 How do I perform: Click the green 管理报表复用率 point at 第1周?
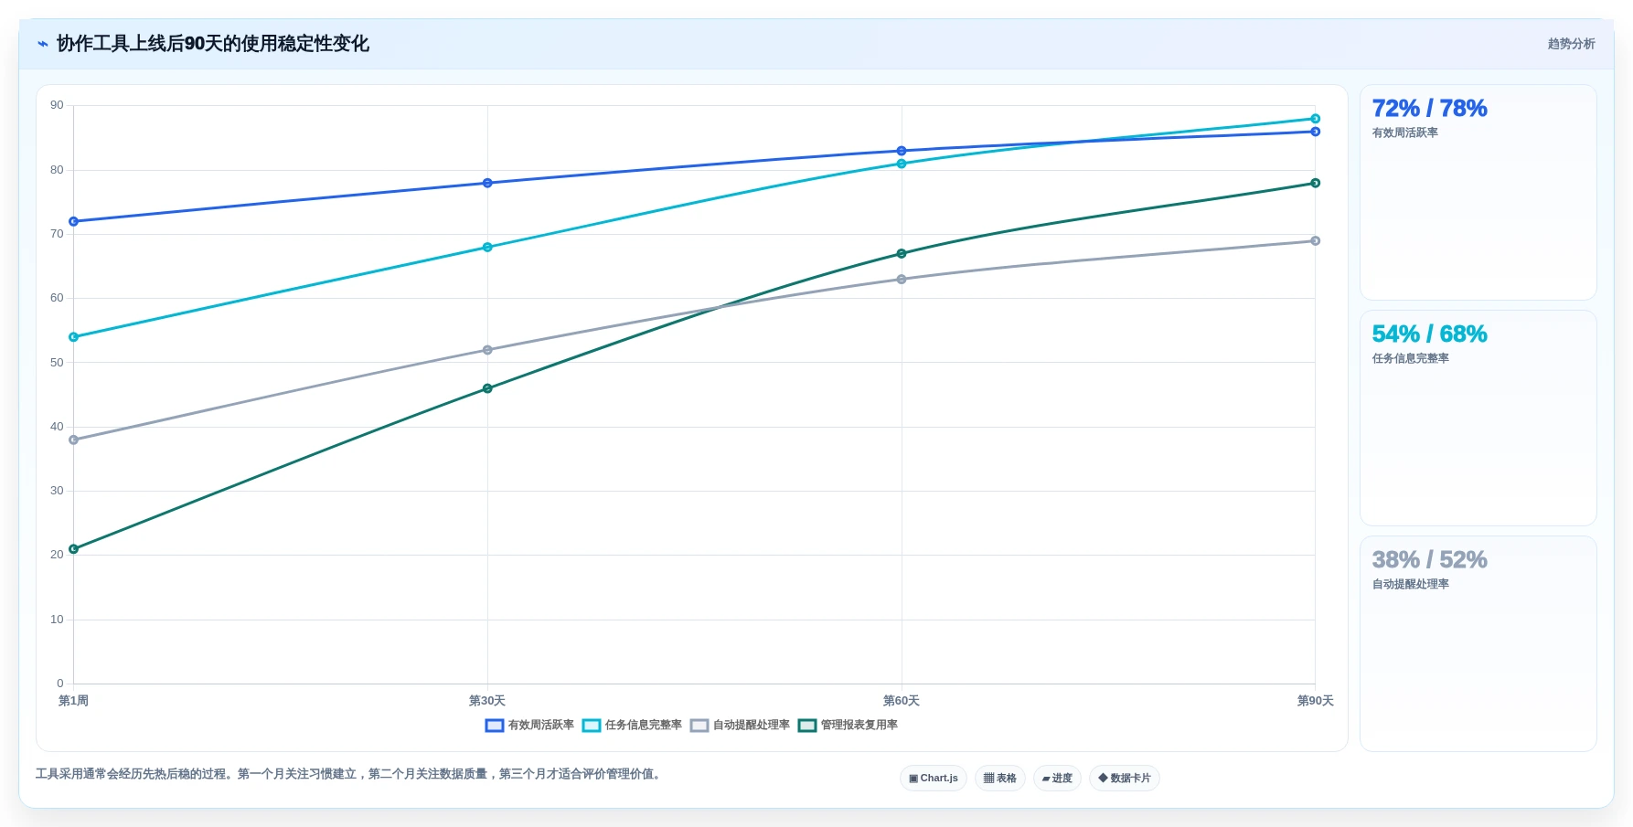pyautogui.click(x=74, y=550)
